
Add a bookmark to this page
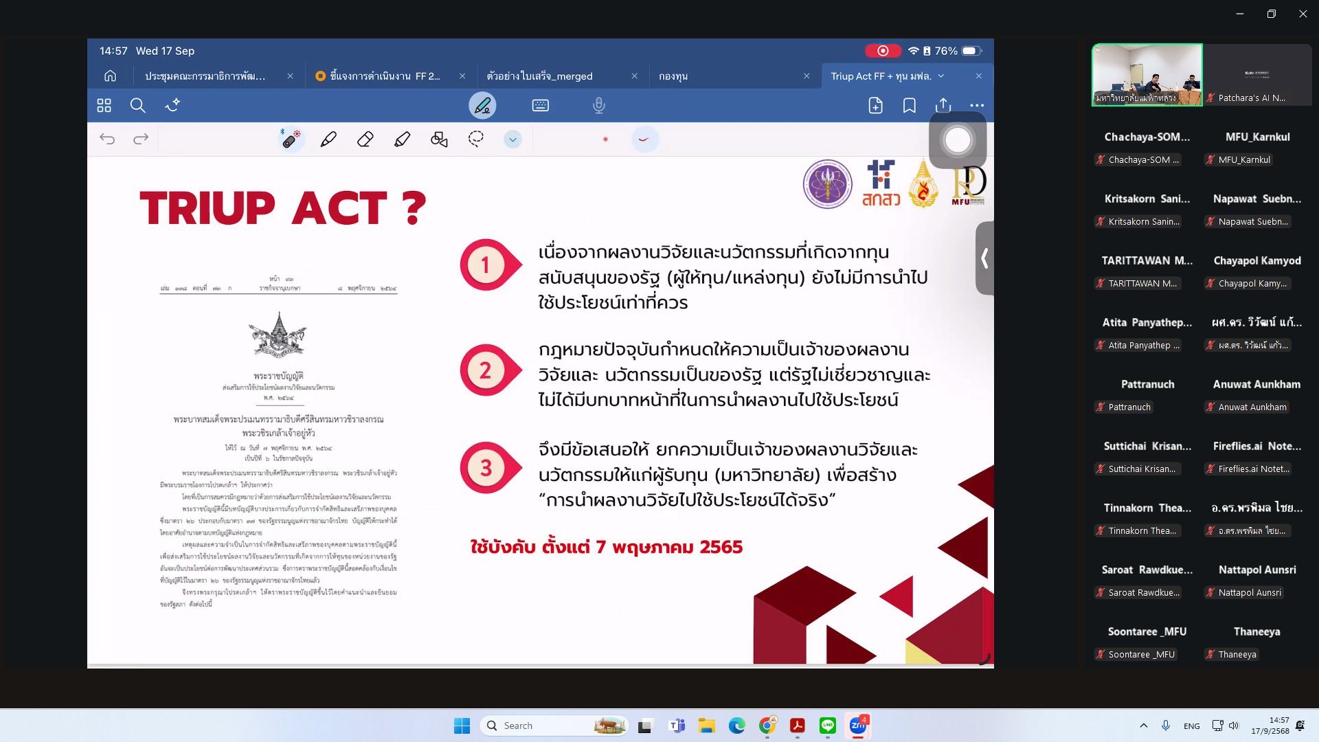pyautogui.click(x=909, y=106)
